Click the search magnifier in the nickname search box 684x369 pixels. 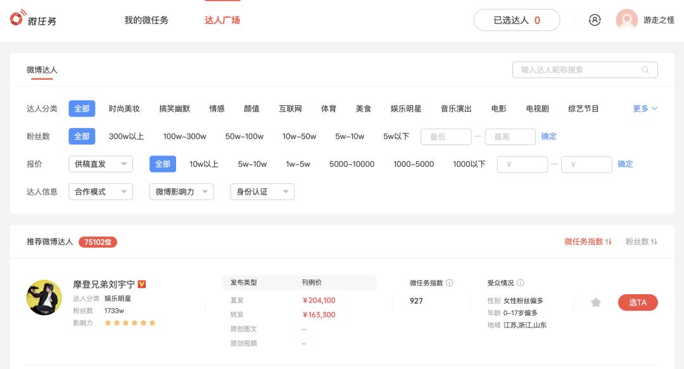tap(645, 70)
